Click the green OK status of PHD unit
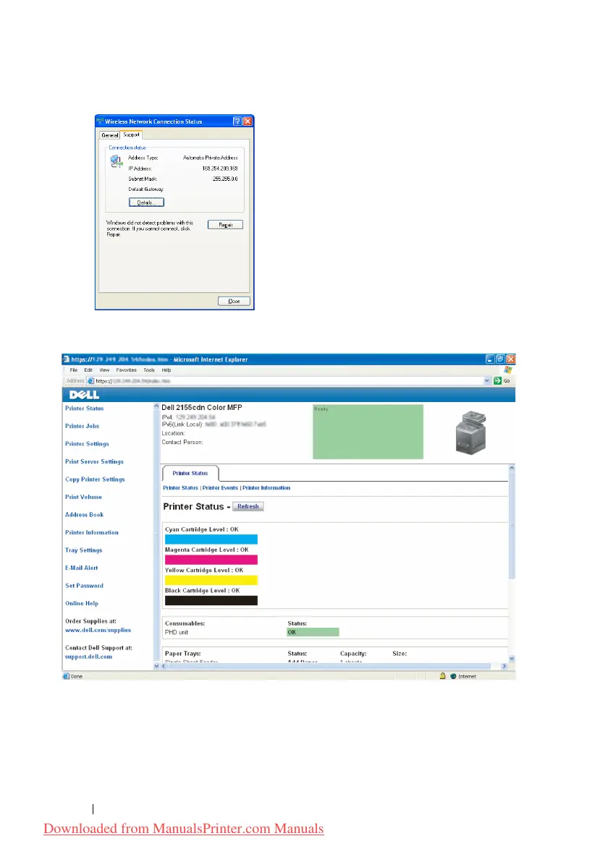The height and width of the screenshot is (862, 608). [313, 632]
